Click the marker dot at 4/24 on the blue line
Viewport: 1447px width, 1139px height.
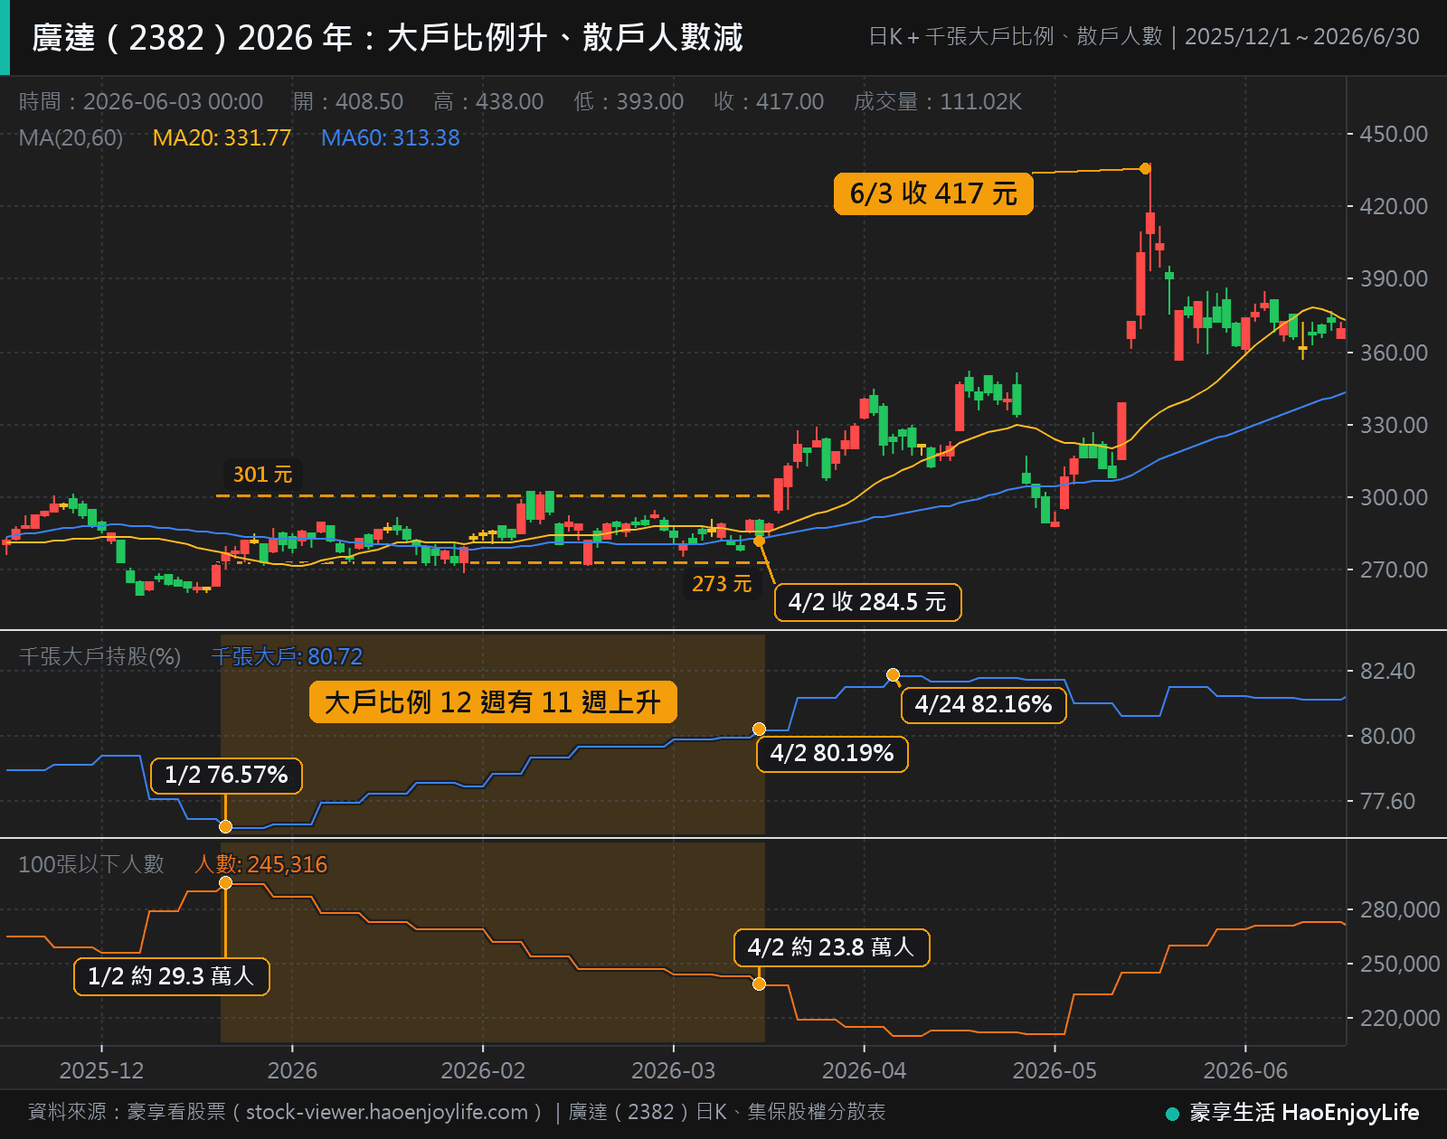(x=893, y=674)
